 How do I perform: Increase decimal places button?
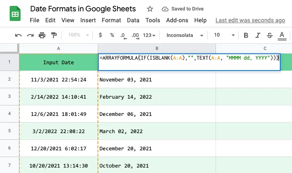coord(135,35)
